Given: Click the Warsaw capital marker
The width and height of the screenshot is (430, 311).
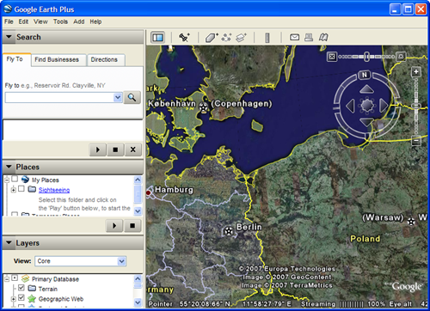Looking at the screenshot, I should click(x=411, y=222).
